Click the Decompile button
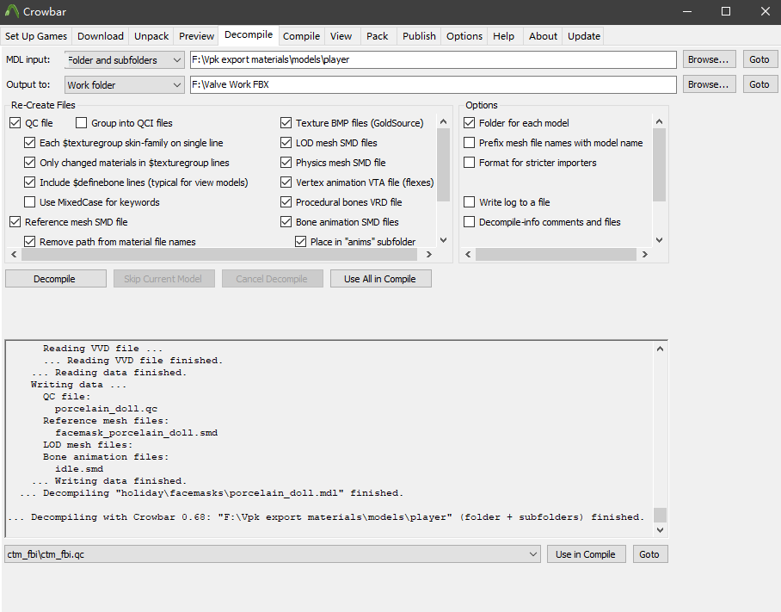Image resolution: width=781 pixels, height=612 pixels. [x=55, y=279]
